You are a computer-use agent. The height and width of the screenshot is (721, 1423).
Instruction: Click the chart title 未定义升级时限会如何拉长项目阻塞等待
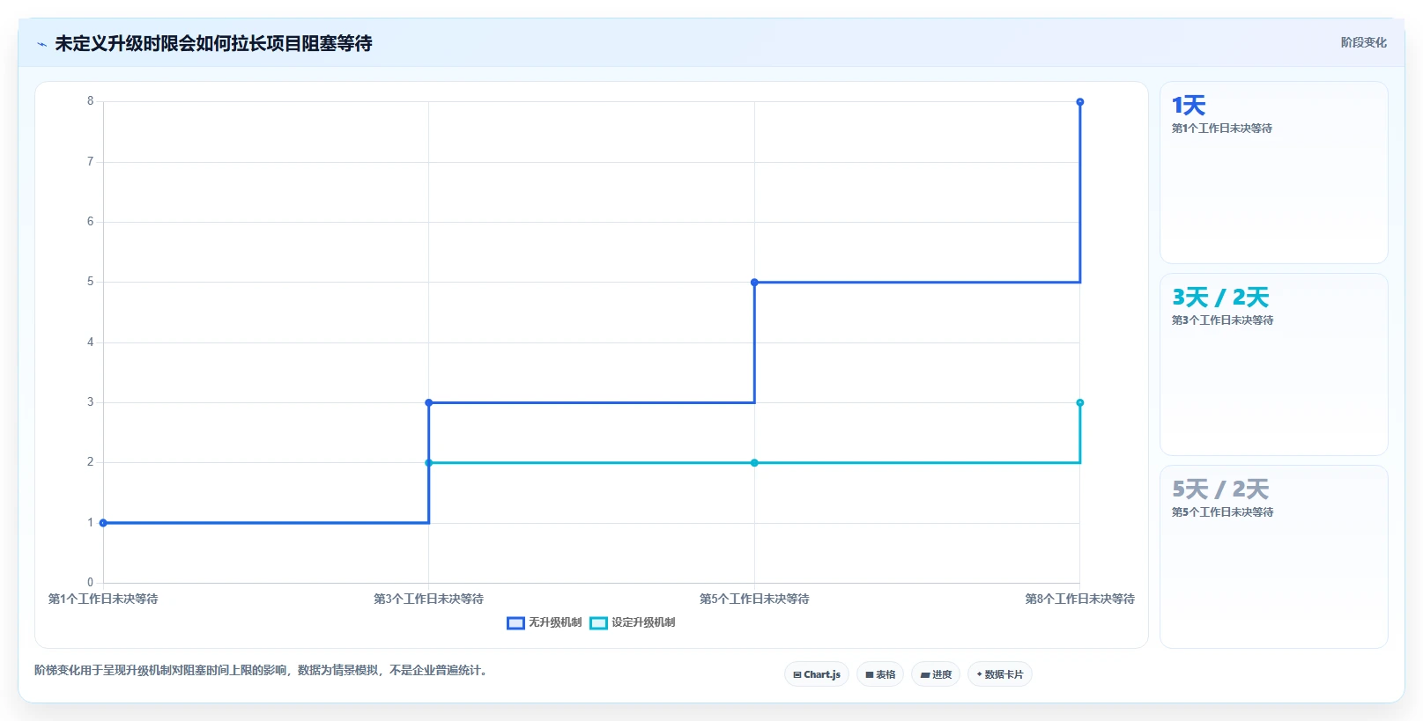pyautogui.click(x=213, y=43)
